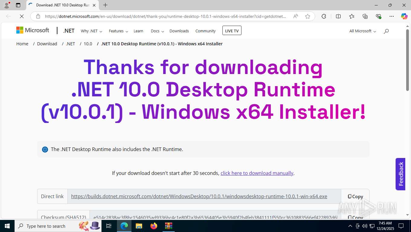Click the address bar URL

click(x=165, y=16)
